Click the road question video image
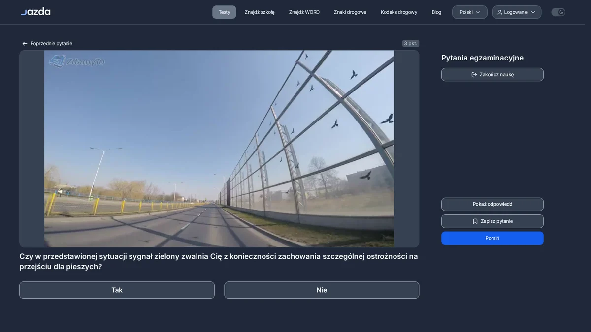The height and width of the screenshot is (332, 591). click(219, 149)
